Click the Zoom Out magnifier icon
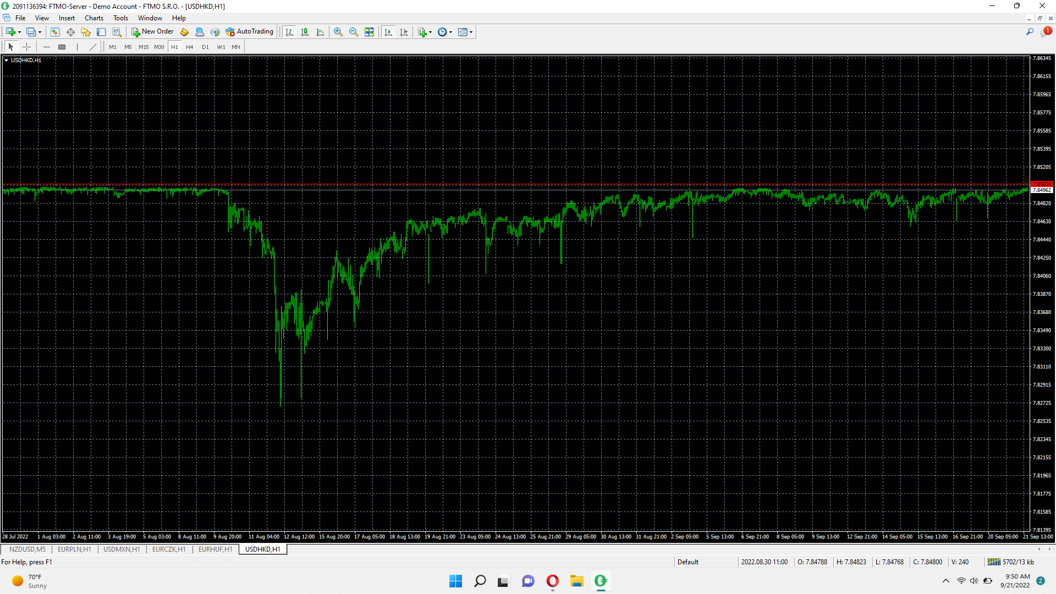 click(354, 32)
